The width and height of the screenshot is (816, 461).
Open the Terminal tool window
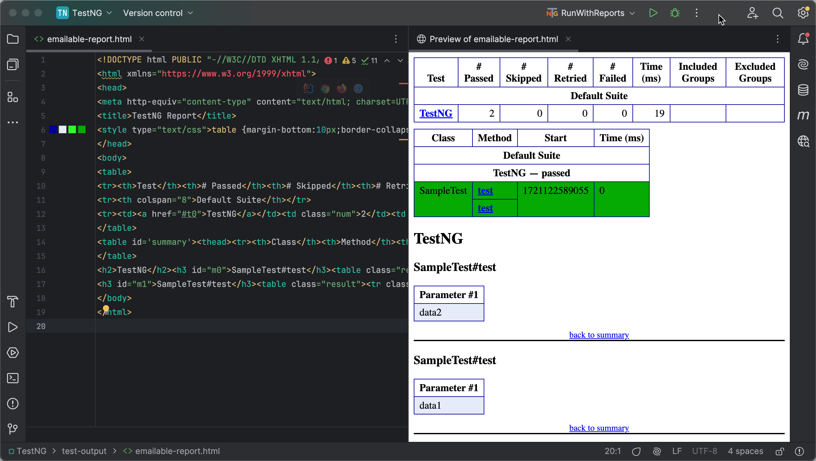pos(13,378)
